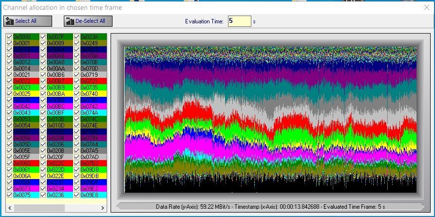Uncheck the 0x070D channel
The image size is (435, 217).
[77, 69]
